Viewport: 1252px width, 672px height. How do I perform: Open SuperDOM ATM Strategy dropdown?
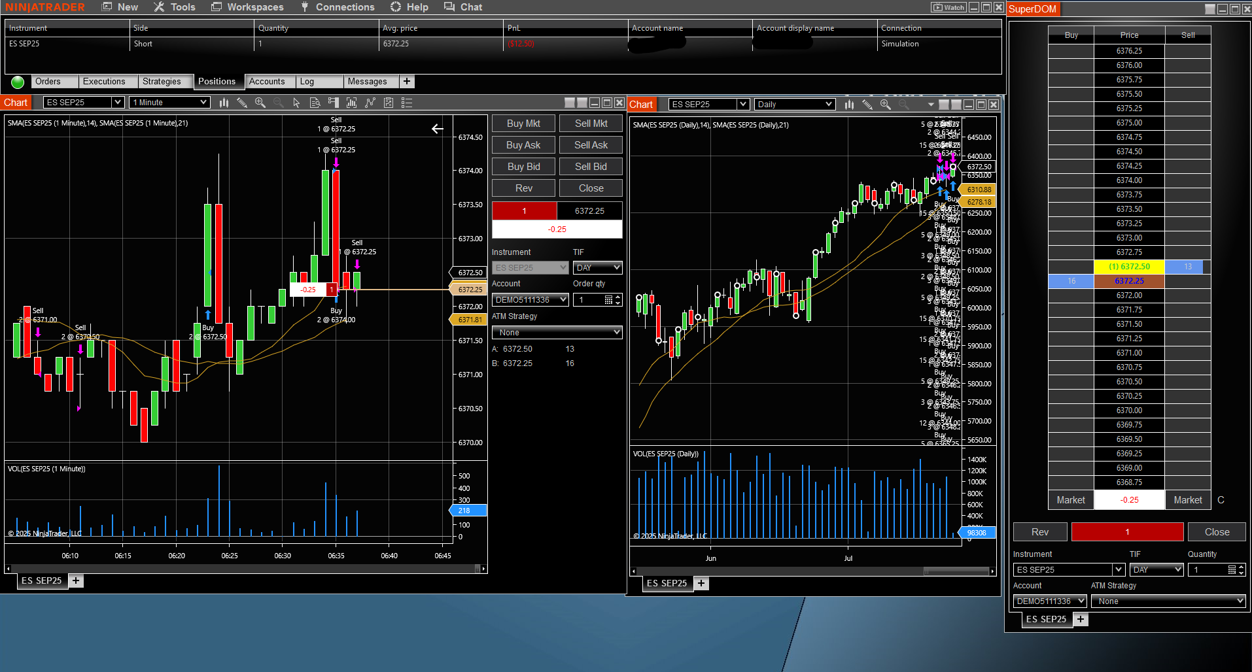[1168, 601]
